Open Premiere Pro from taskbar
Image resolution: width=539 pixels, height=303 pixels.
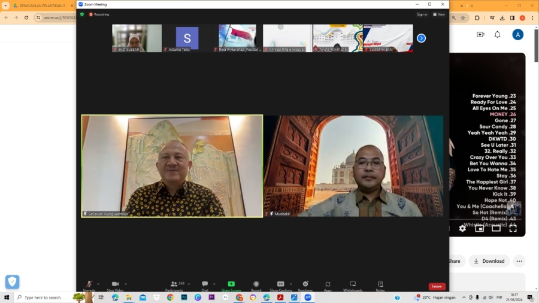[211, 297]
